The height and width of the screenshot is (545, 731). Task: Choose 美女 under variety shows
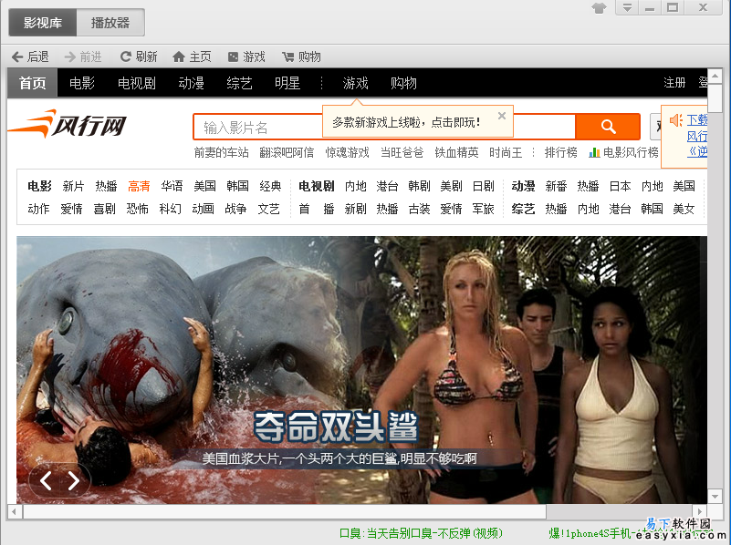pos(684,209)
